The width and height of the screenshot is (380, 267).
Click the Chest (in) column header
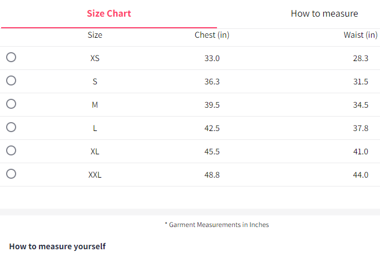212,35
